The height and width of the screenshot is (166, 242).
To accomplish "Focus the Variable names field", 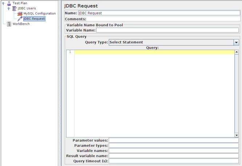I will pyautogui.click(x=174, y=151).
